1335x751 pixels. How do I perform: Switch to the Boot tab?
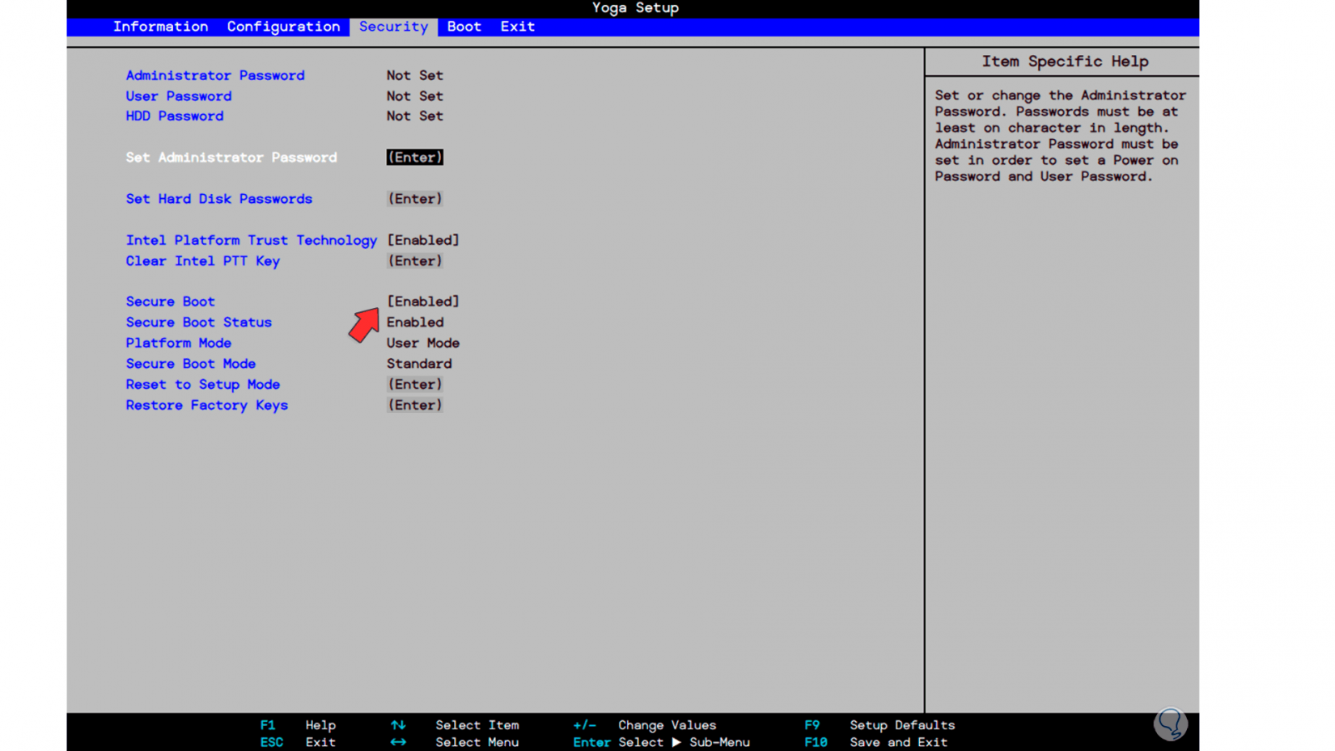(x=463, y=27)
